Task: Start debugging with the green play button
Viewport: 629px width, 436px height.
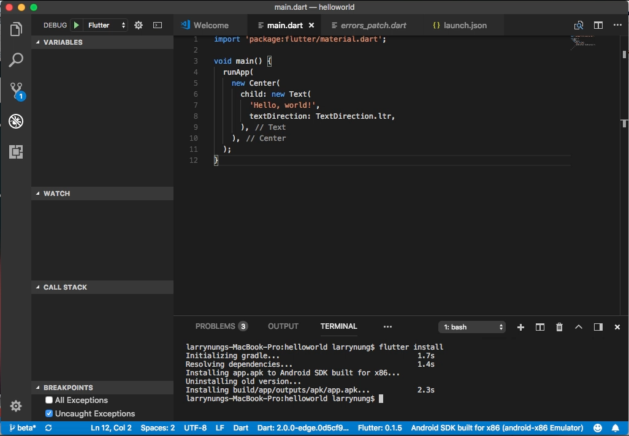Action: pyautogui.click(x=76, y=25)
